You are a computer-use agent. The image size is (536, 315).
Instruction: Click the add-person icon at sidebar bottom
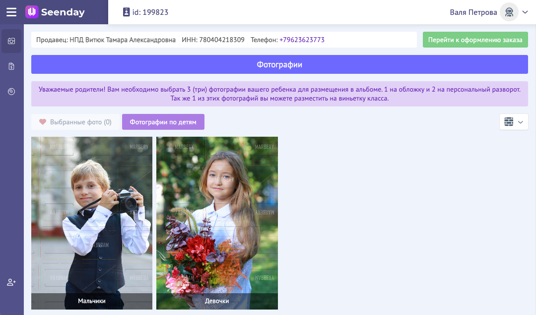point(11,282)
